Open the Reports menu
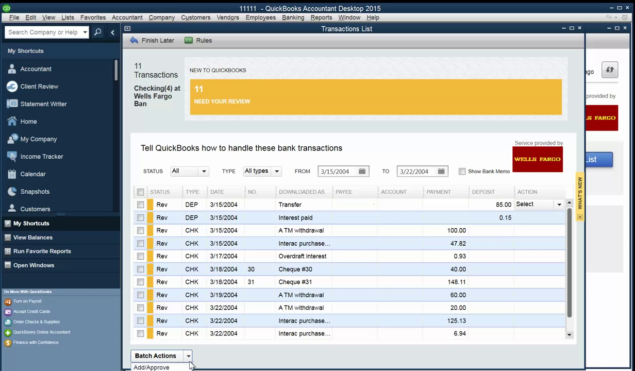The image size is (635, 371). 321,17
